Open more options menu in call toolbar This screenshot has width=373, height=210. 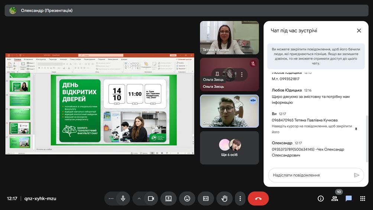click(240, 198)
